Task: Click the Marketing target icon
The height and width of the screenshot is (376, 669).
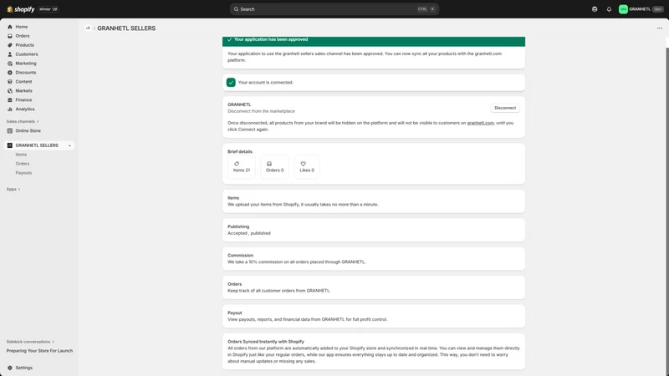Action: click(10, 64)
